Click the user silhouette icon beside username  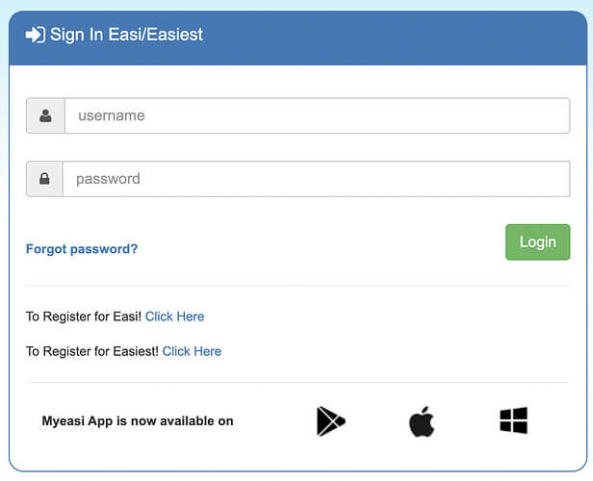coord(45,115)
